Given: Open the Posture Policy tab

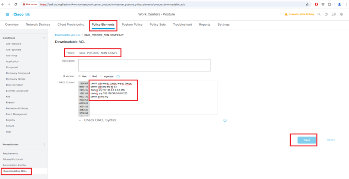Looking at the screenshot, I should tap(132, 25).
